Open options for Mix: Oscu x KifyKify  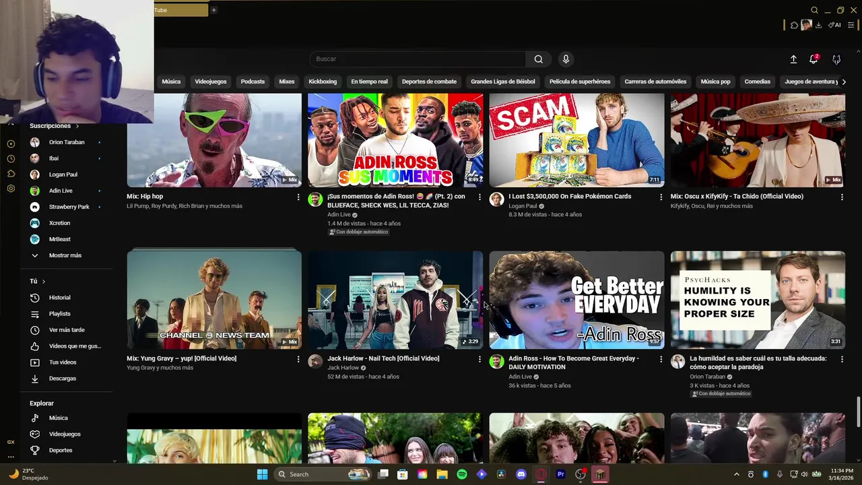pyautogui.click(x=842, y=197)
